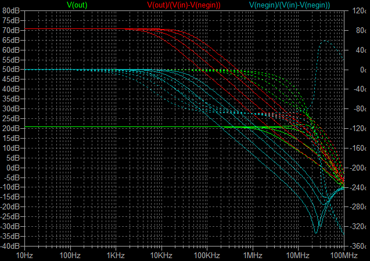This screenshot has width=370, height=261.
Task: Click the 80dB label on left axis
Action: [12, 10]
